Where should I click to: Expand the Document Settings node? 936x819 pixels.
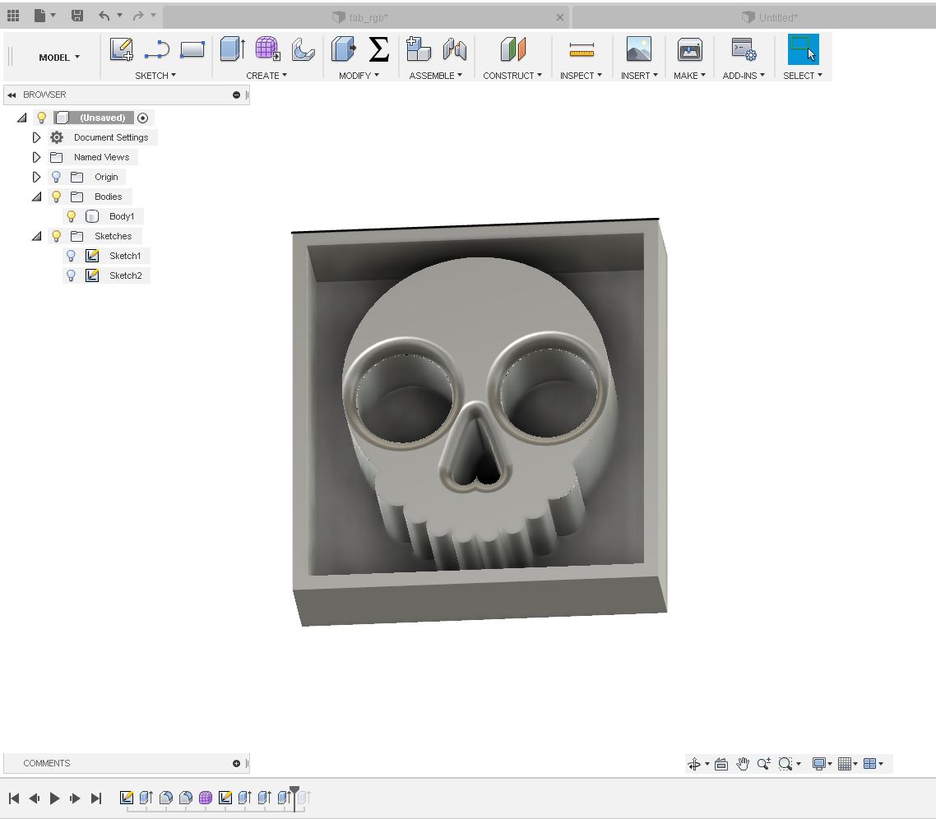coord(36,137)
